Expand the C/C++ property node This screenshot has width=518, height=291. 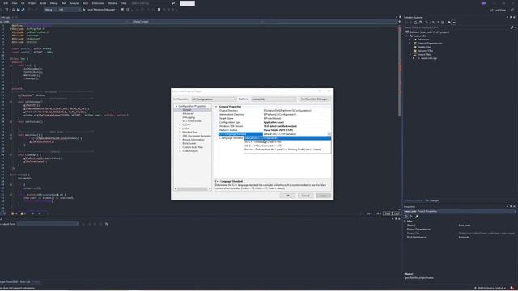180,125
